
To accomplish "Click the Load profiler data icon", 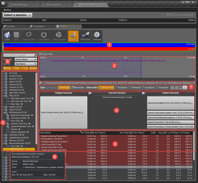I will click(7, 36).
